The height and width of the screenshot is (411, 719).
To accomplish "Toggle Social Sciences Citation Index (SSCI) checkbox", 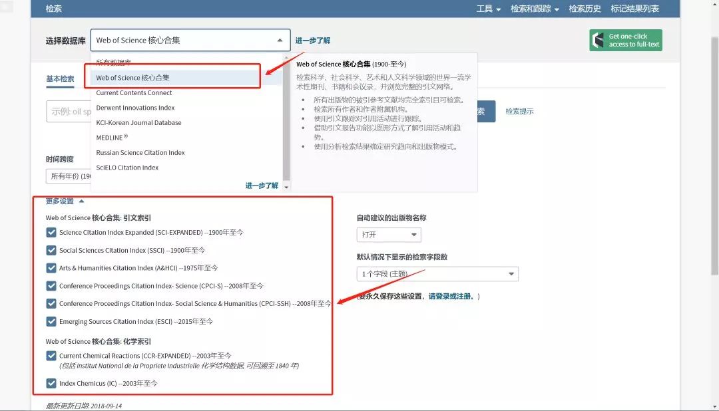I will (x=51, y=251).
